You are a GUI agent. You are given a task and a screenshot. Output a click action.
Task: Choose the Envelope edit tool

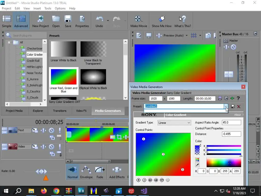click(x=86, y=172)
